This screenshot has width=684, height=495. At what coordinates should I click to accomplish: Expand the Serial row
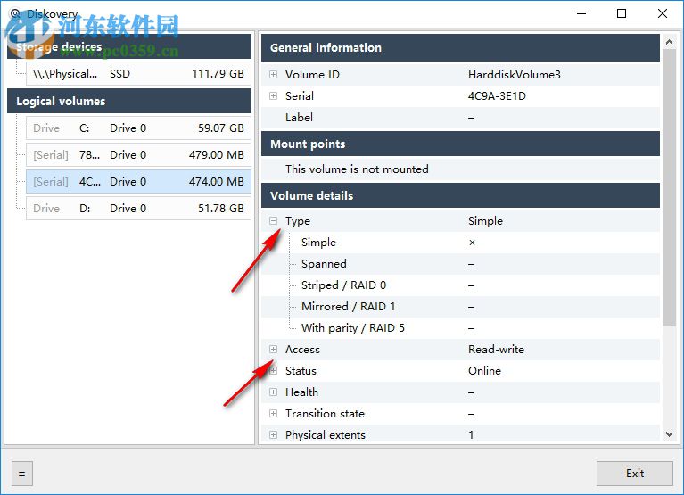273,96
